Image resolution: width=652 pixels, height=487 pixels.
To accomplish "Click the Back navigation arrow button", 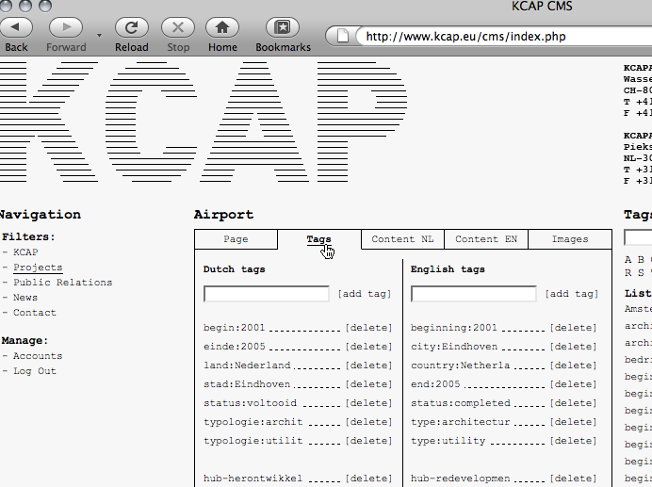I will click(16, 27).
